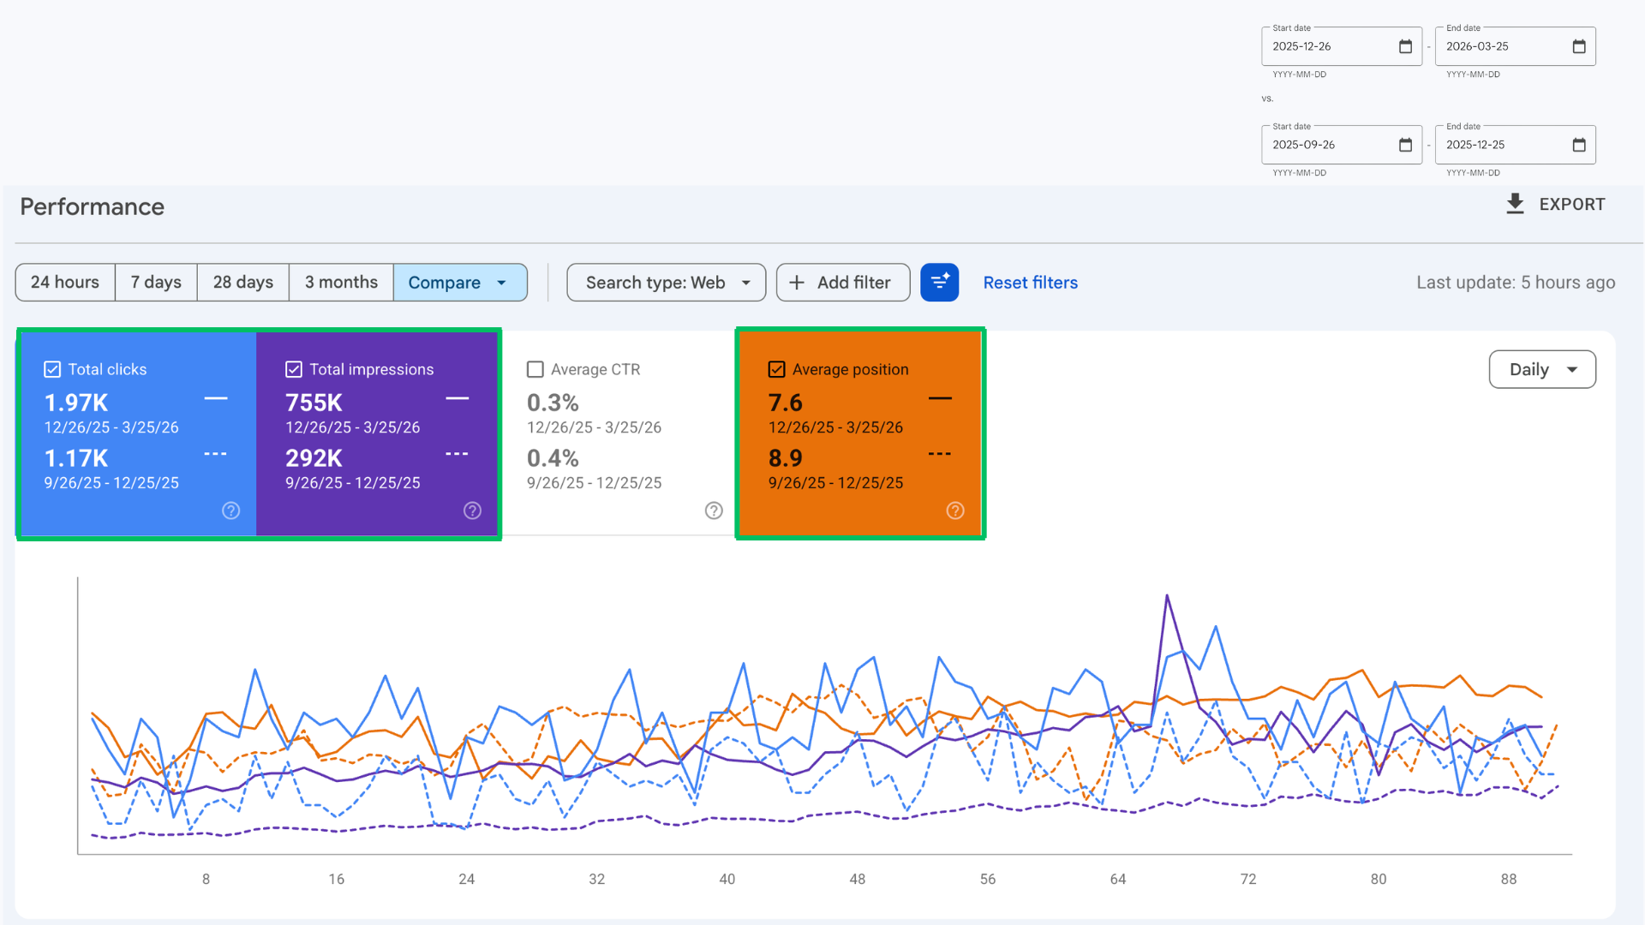Click the Reset filters link
This screenshot has width=1645, height=925.
1031,283
